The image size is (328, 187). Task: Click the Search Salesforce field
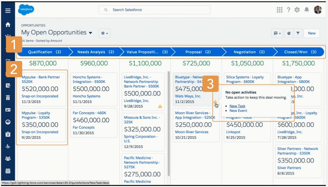155,10
